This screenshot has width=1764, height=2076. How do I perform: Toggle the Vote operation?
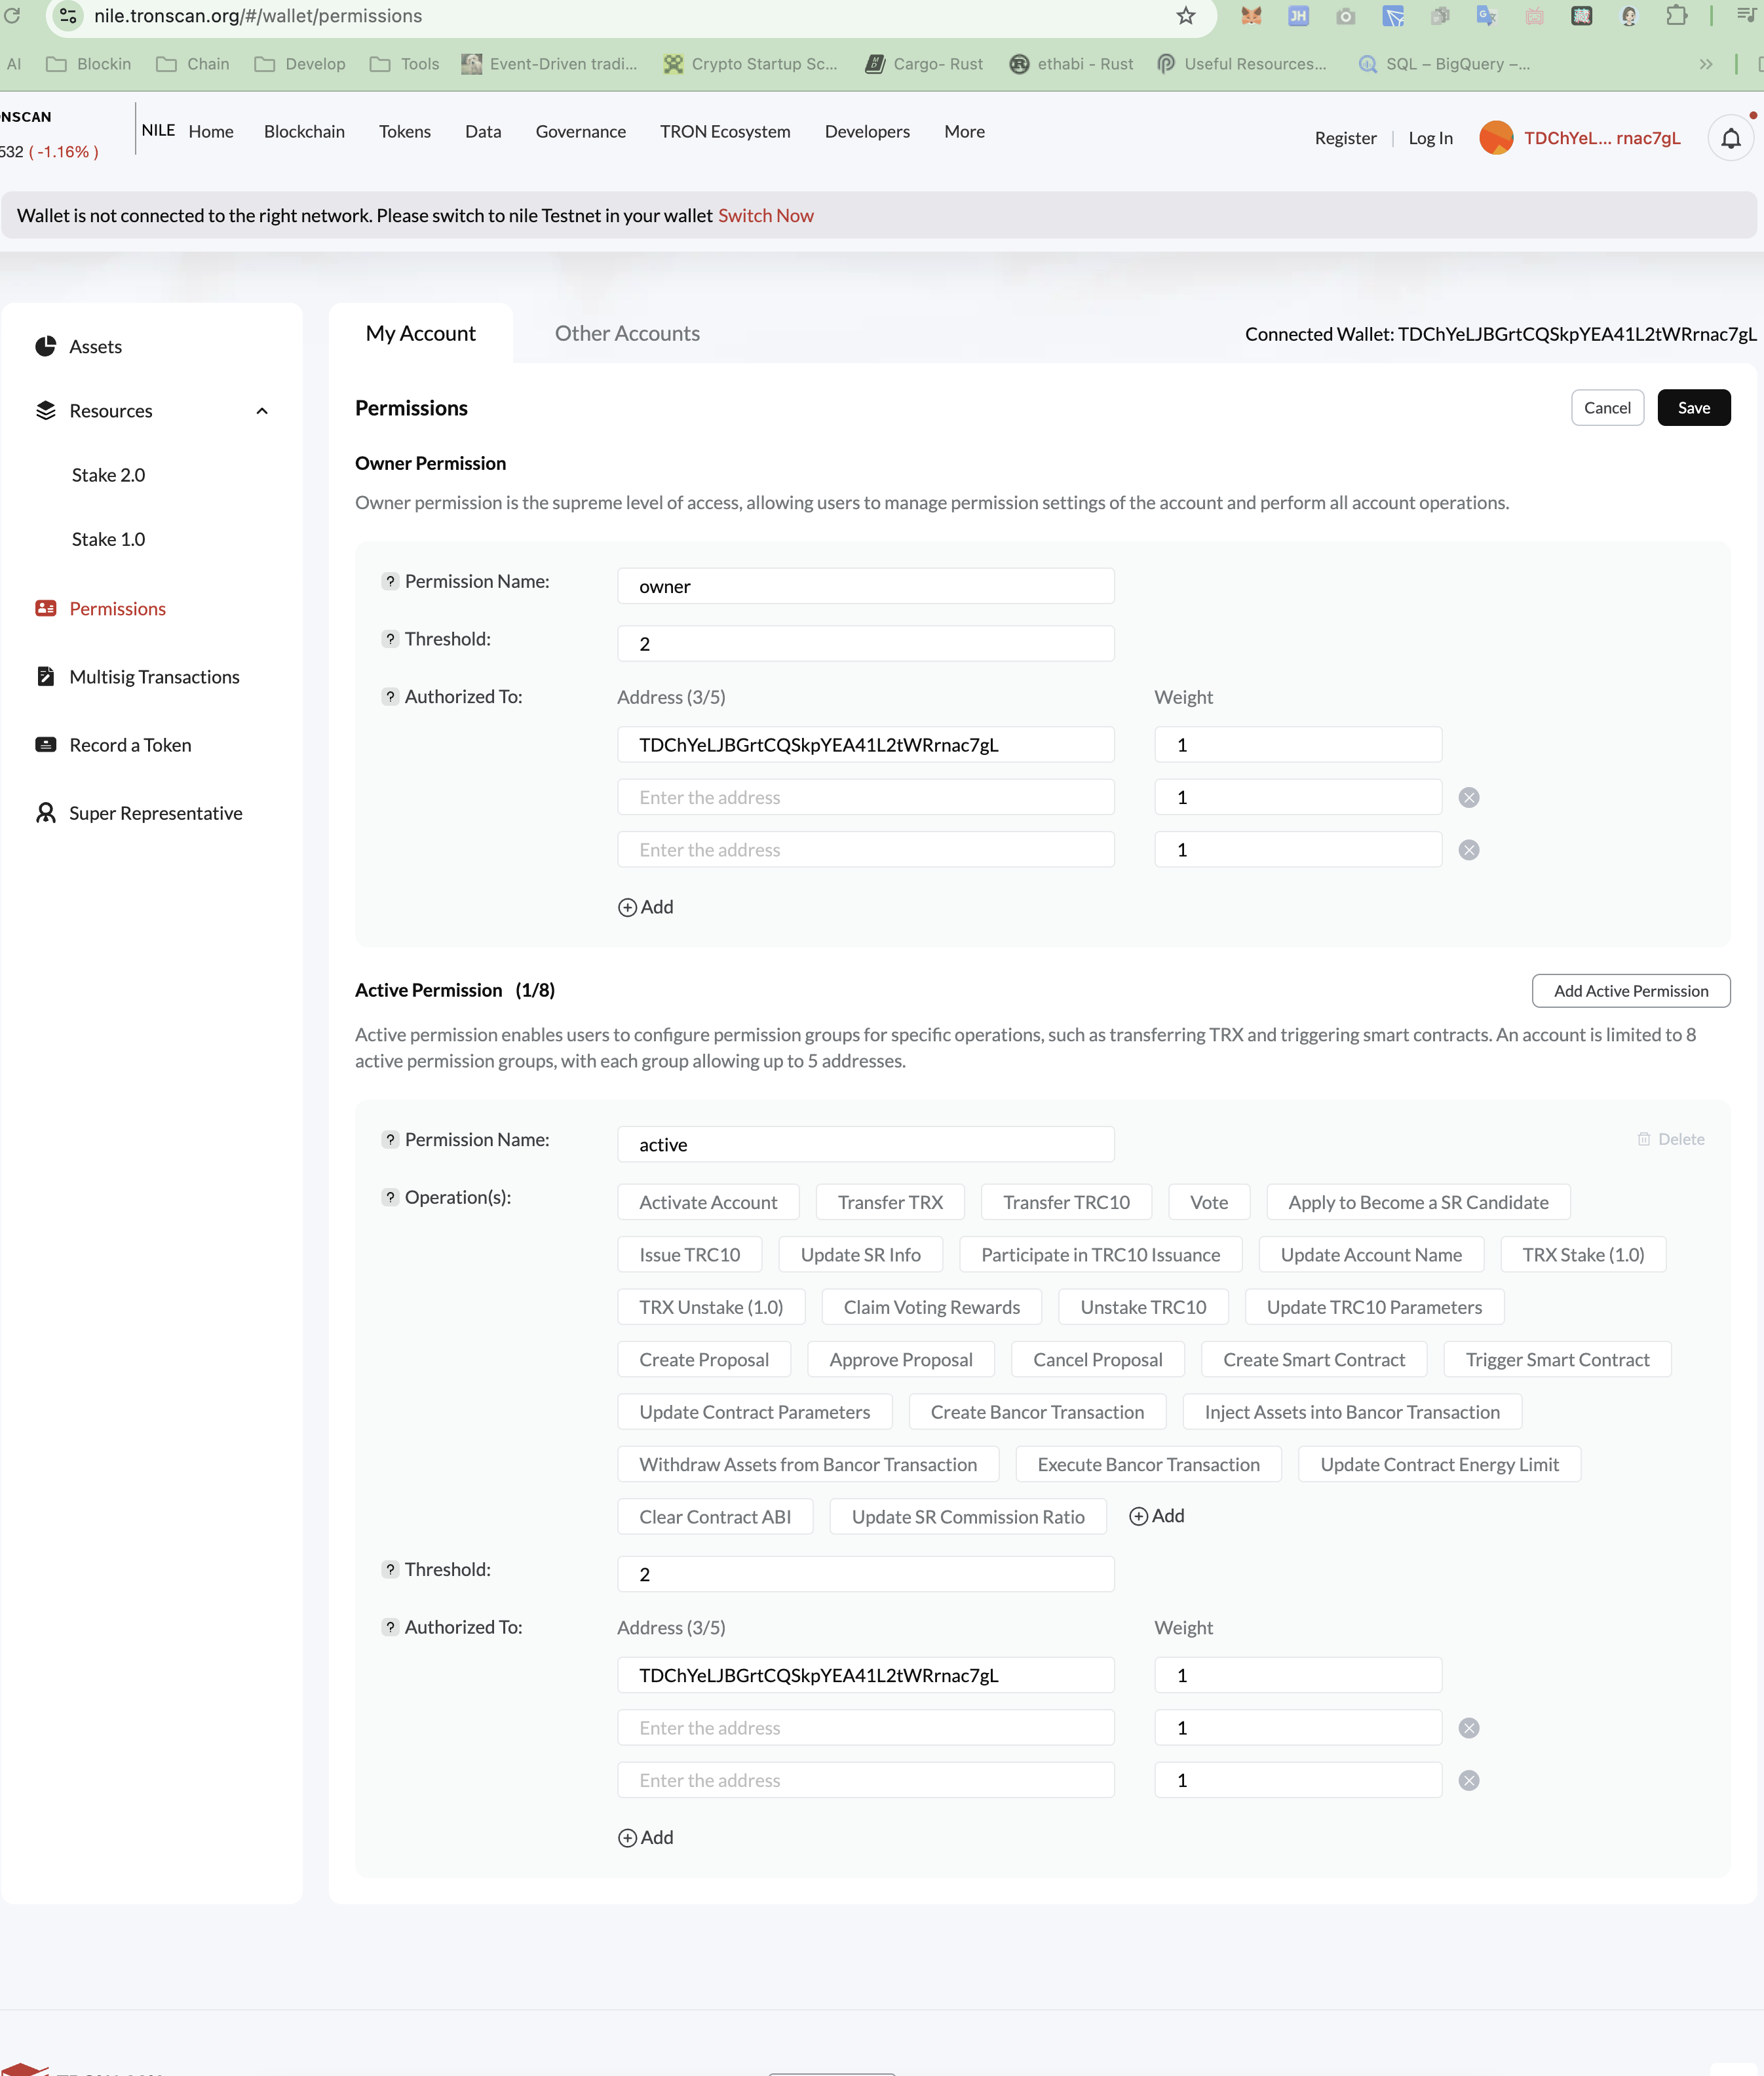pyautogui.click(x=1208, y=1202)
